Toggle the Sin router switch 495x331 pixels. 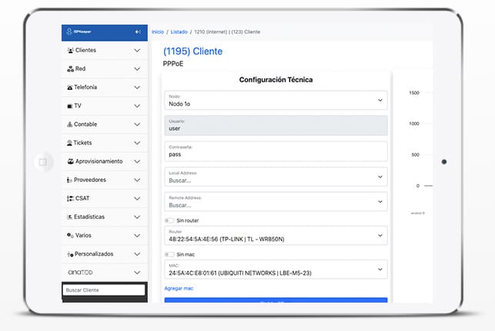pyautogui.click(x=169, y=220)
